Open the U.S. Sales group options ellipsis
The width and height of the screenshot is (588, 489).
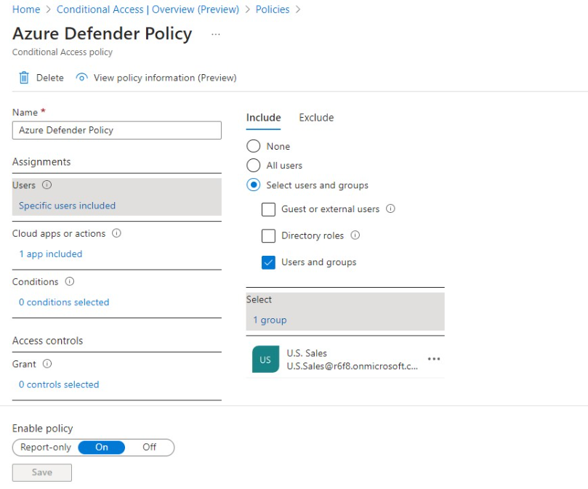pos(434,359)
